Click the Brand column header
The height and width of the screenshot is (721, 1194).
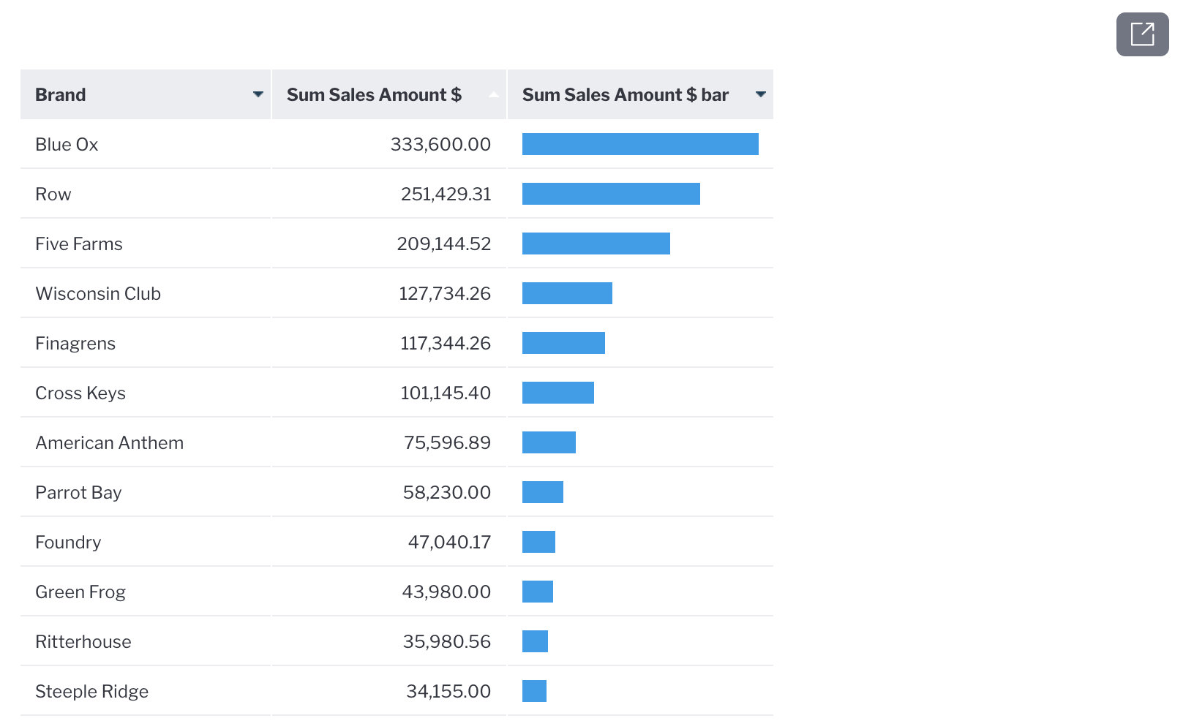point(146,94)
